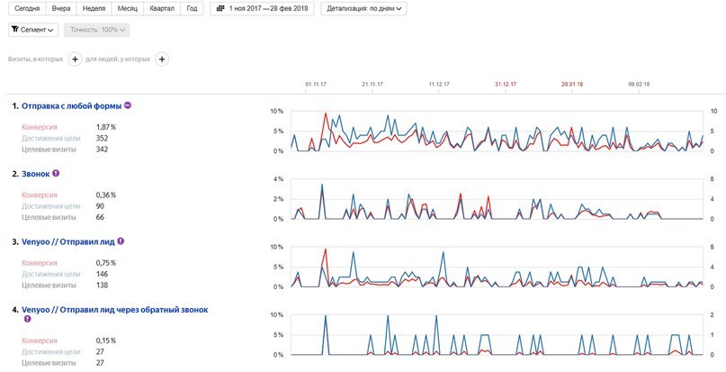Click the 31.12.17 date marker on timeline
The width and height of the screenshot is (726, 372).
pyautogui.click(x=506, y=85)
